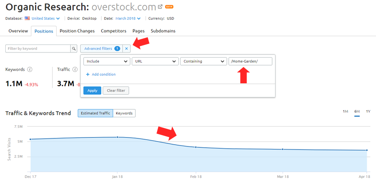Select the Dec 17 chart data point

pyautogui.click(x=31, y=139)
